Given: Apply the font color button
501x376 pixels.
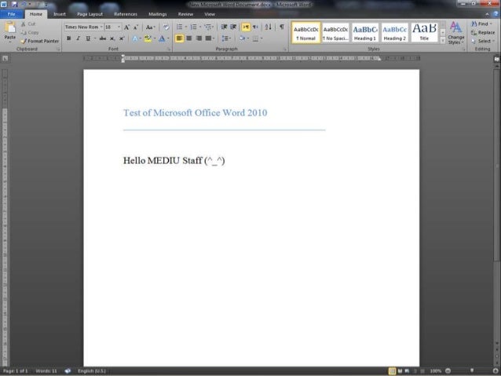Looking at the screenshot, I should point(162,38).
